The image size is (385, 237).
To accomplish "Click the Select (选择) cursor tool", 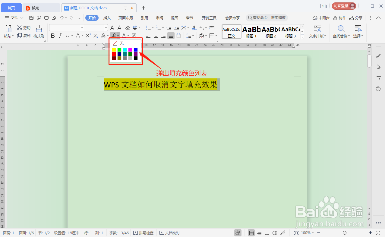I will [x=358, y=32].
